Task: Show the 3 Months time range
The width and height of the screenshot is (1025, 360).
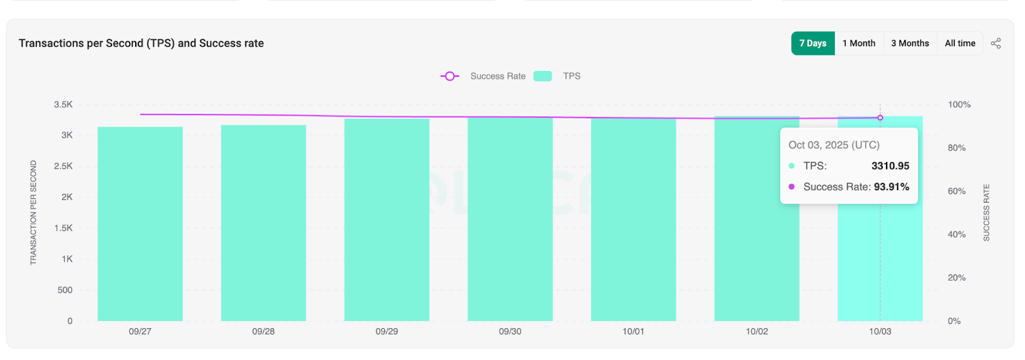Action: (x=910, y=43)
